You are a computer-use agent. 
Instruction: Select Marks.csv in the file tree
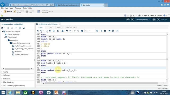(x=18, y=52)
